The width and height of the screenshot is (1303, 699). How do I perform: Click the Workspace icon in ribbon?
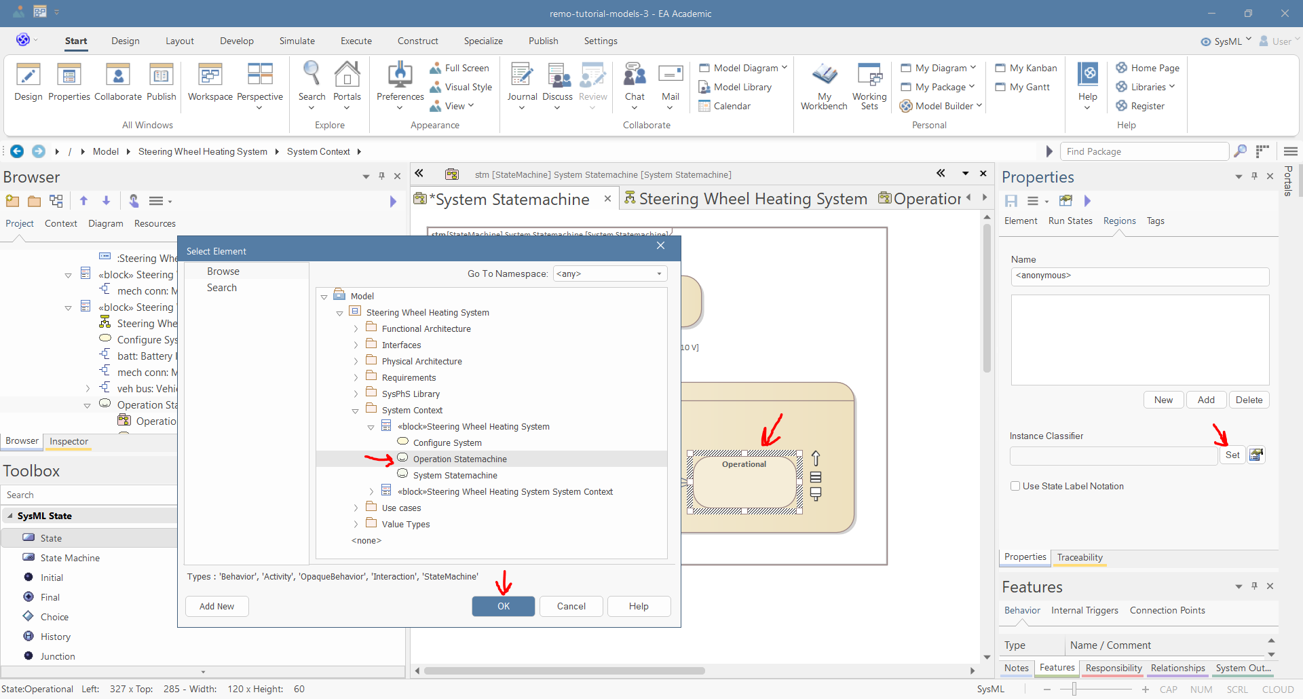[x=210, y=75]
